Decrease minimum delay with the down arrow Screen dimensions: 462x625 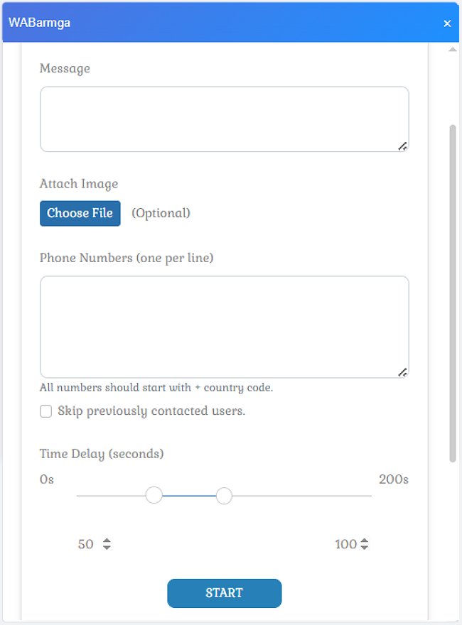pyautogui.click(x=107, y=548)
